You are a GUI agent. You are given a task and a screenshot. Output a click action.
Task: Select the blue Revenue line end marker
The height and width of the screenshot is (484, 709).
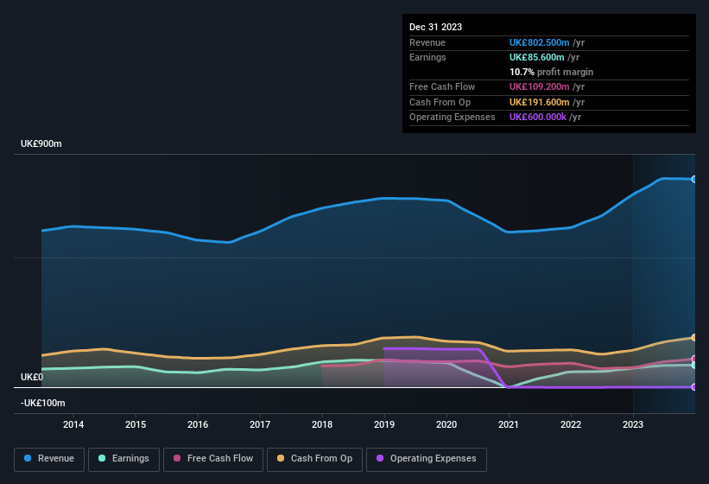(694, 179)
